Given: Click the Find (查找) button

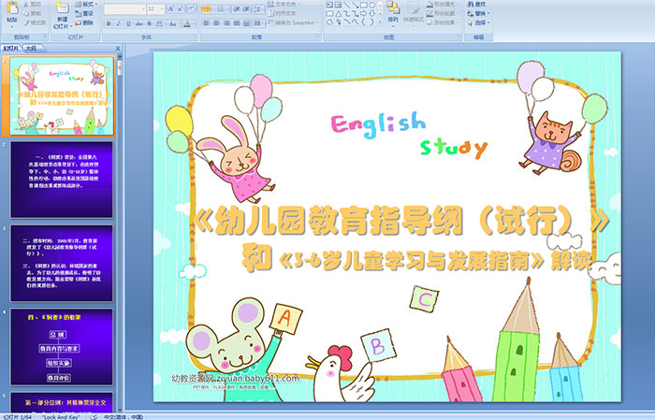Looking at the screenshot, I should click(477, 4).
